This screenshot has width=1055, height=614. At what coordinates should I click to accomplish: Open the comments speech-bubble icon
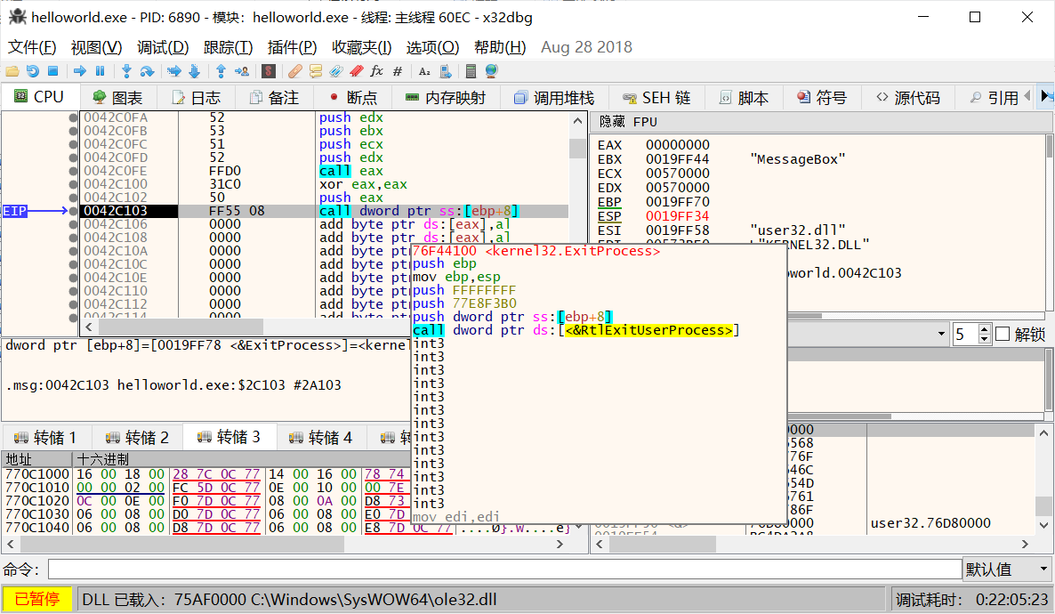tap(316, 71)
